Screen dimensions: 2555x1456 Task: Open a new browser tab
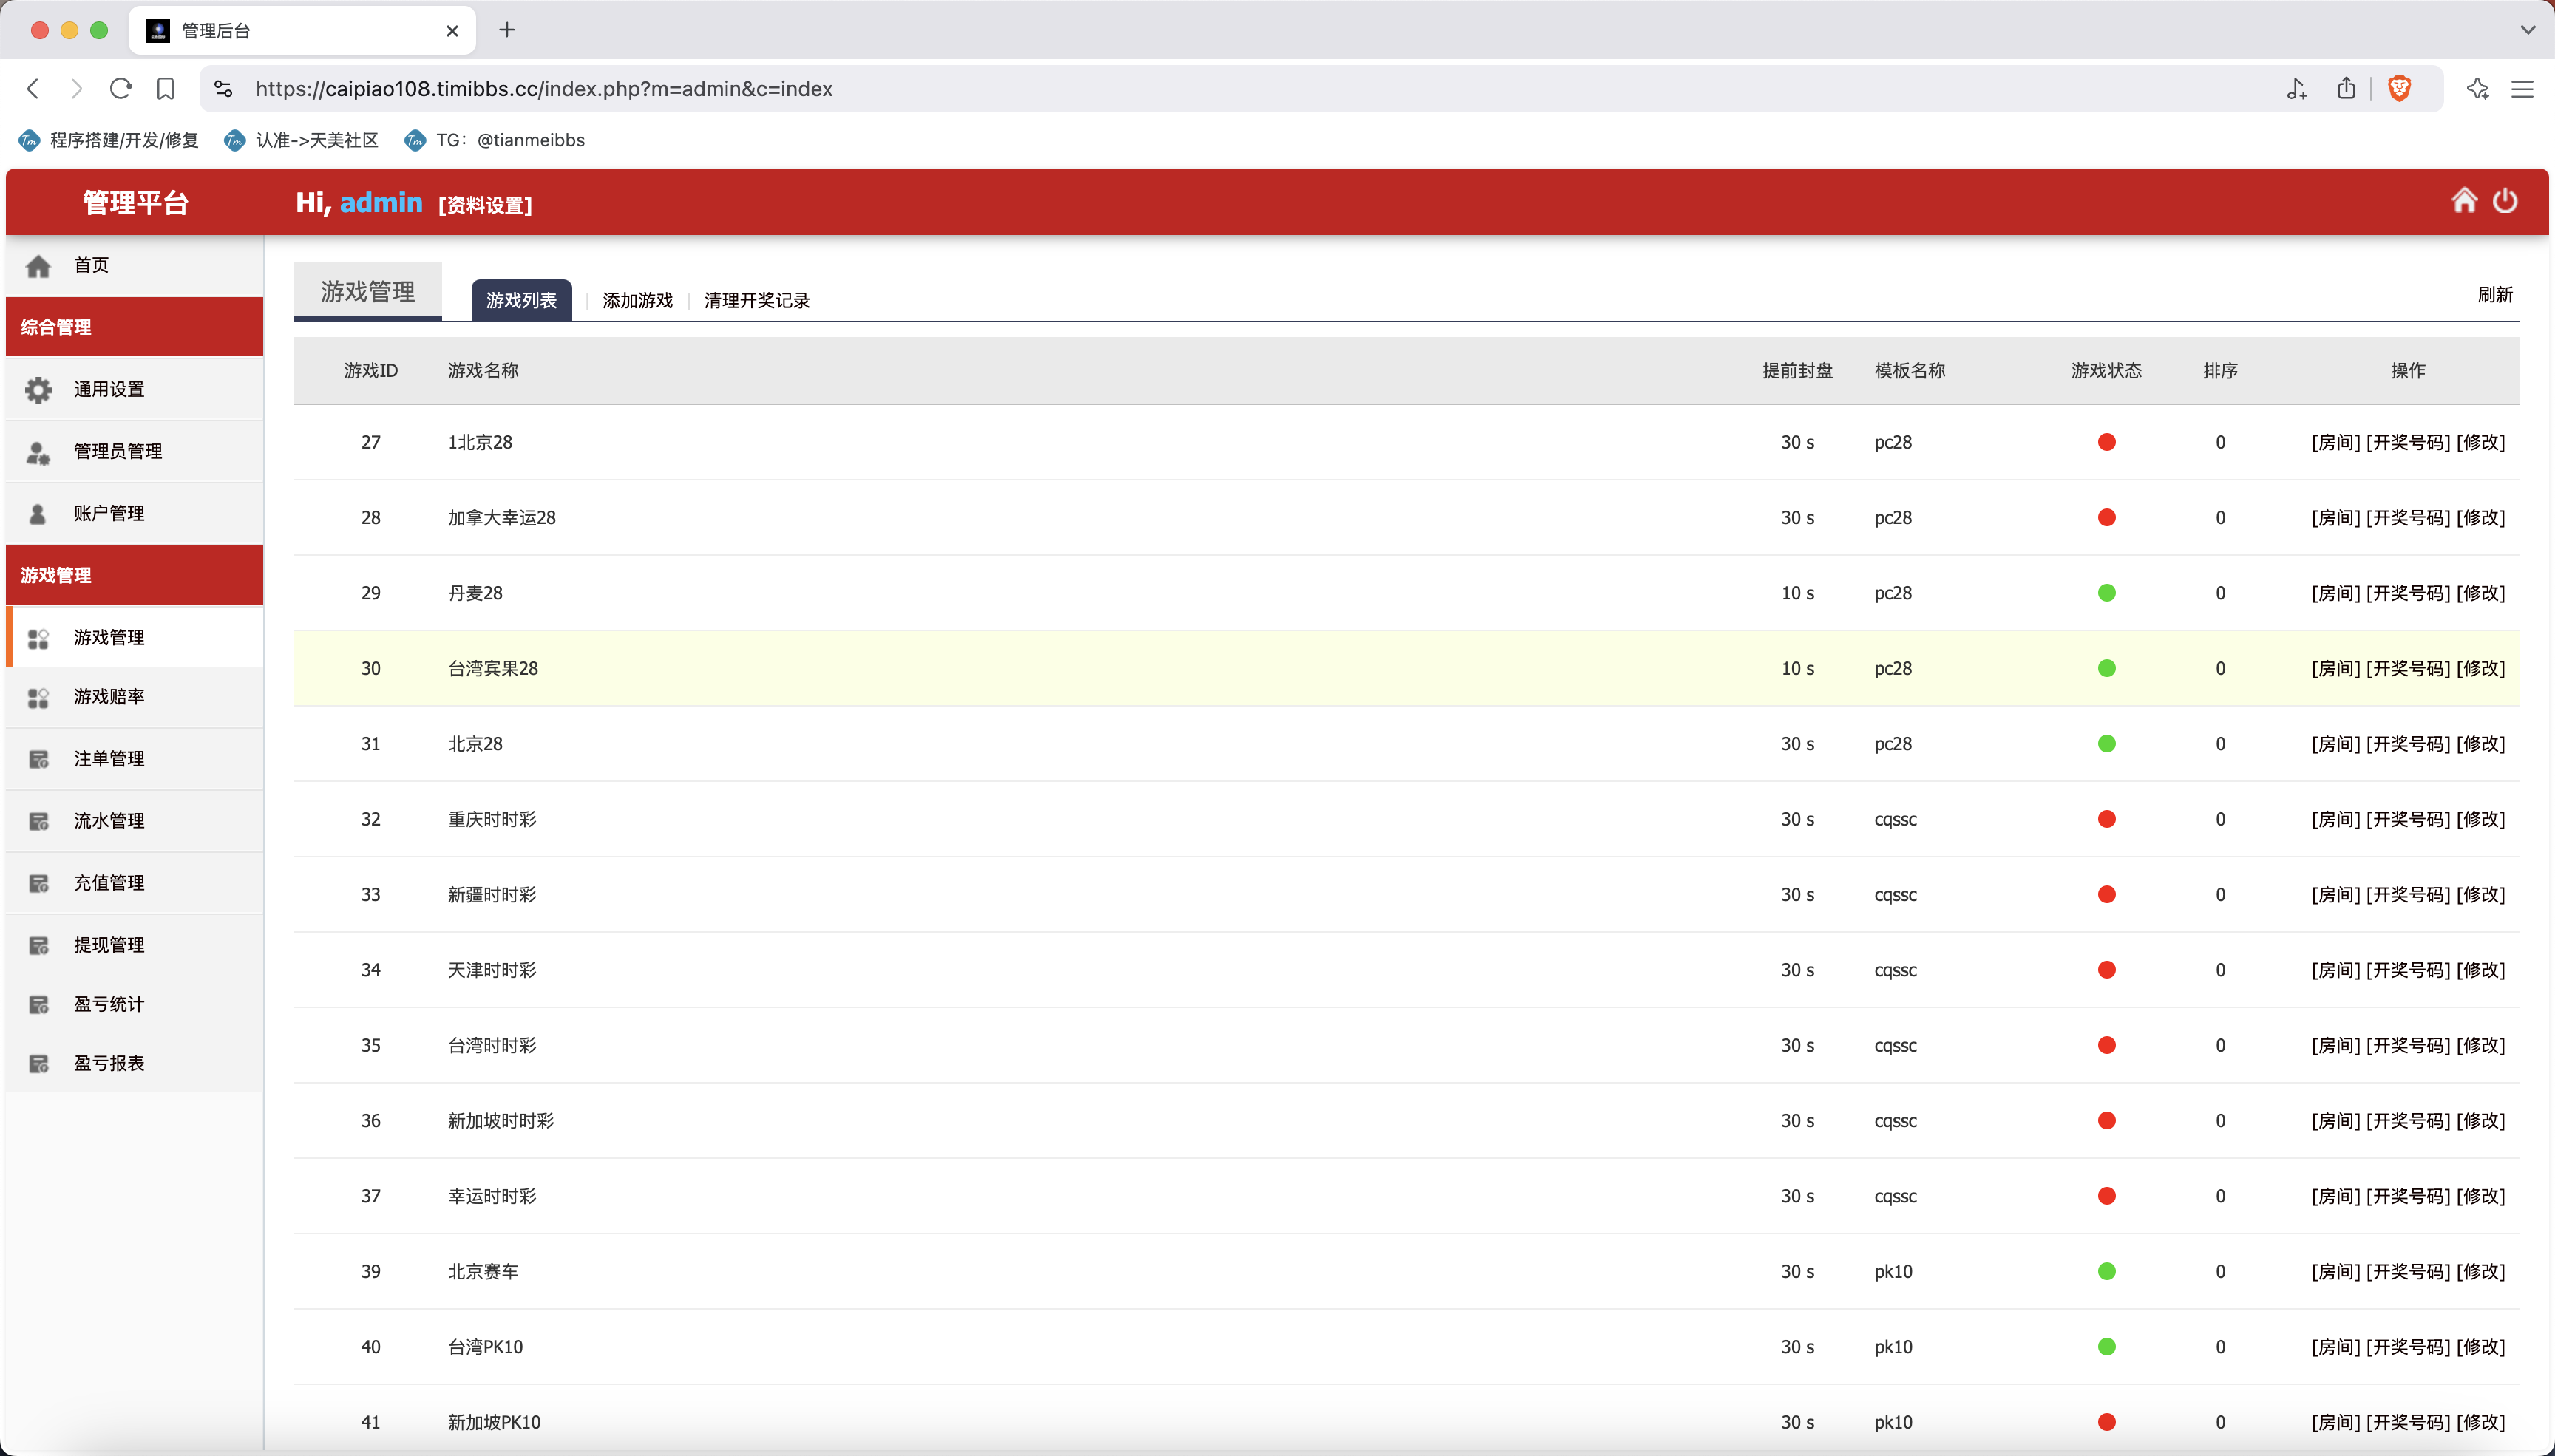507,30
